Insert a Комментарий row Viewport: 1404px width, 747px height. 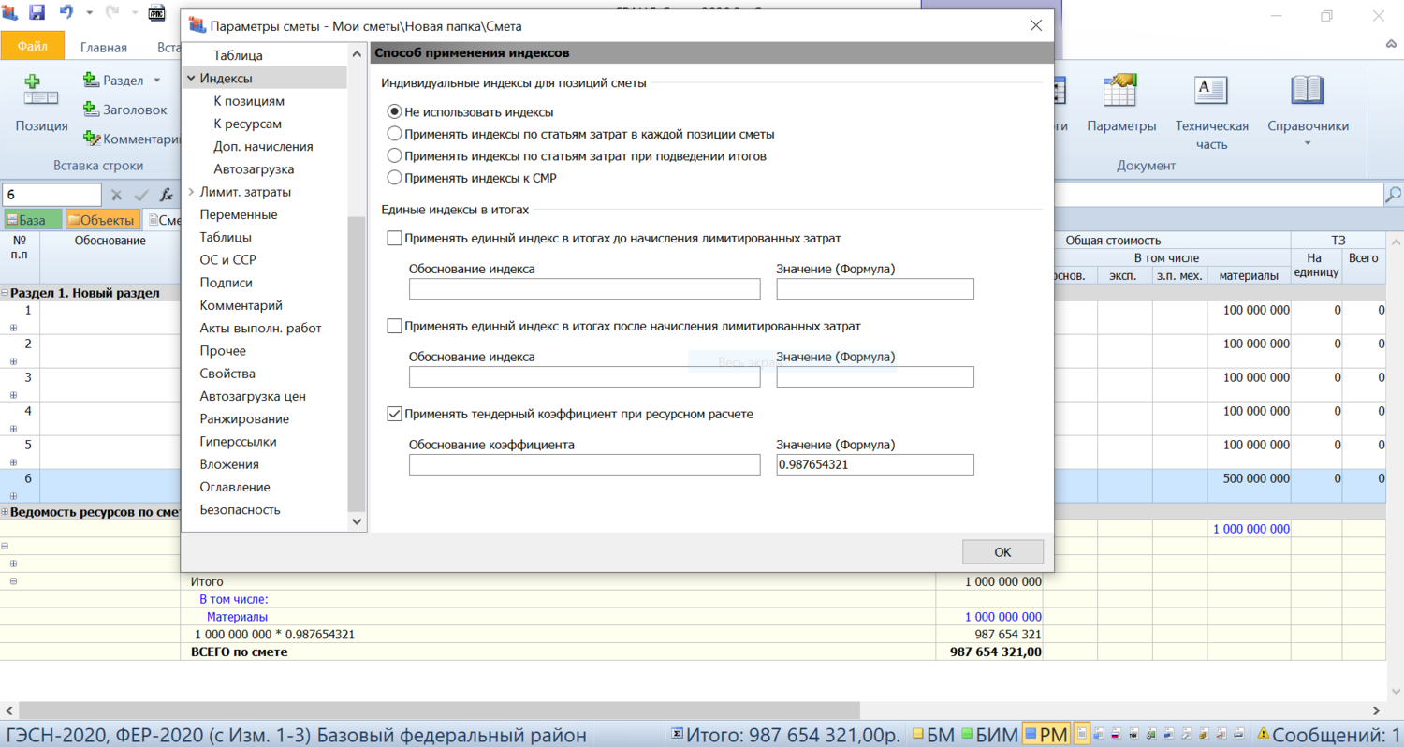[x=130, y=139]
